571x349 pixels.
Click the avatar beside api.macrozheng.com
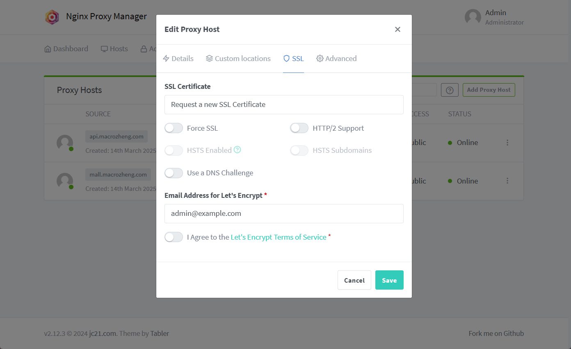pos(65,143)
